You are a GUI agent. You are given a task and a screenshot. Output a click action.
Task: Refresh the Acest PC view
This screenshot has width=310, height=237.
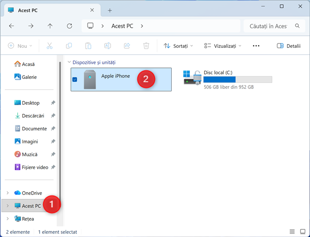click(69, 26)
